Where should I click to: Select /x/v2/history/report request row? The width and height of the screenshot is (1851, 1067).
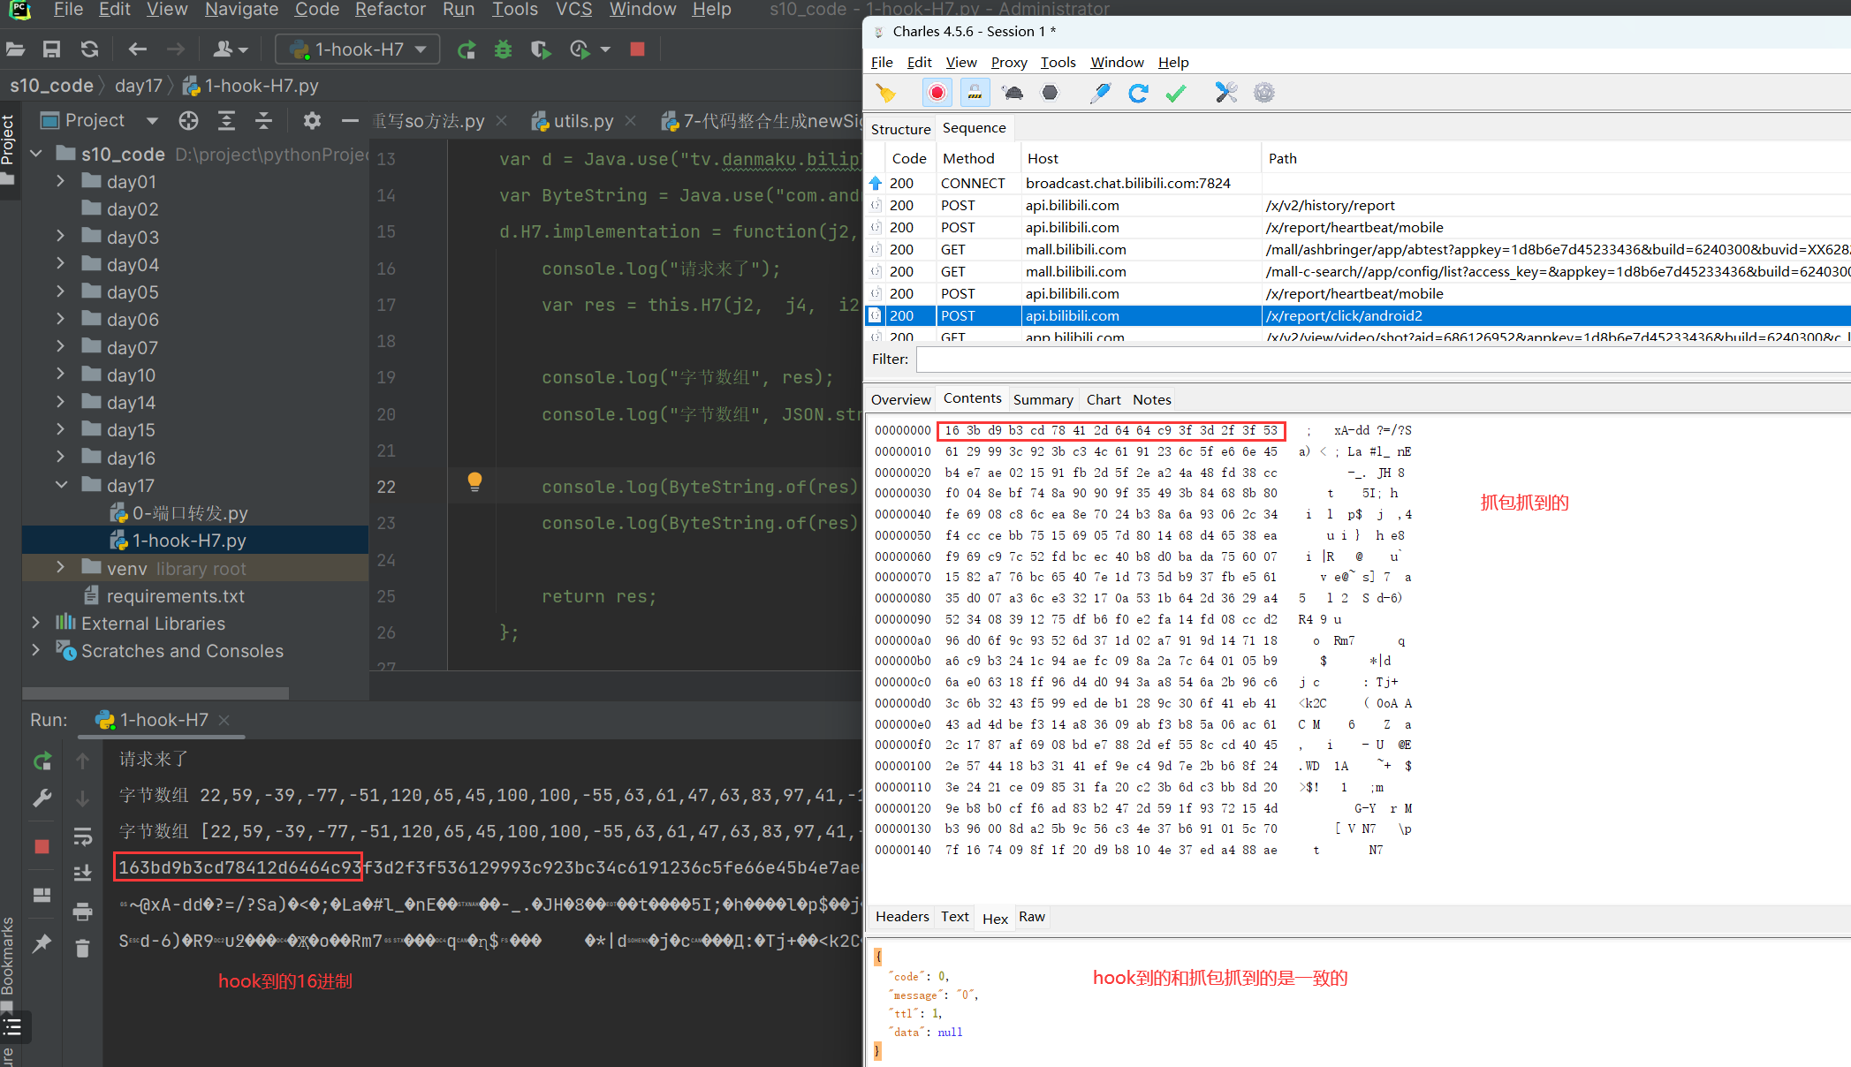[1357, 205]
